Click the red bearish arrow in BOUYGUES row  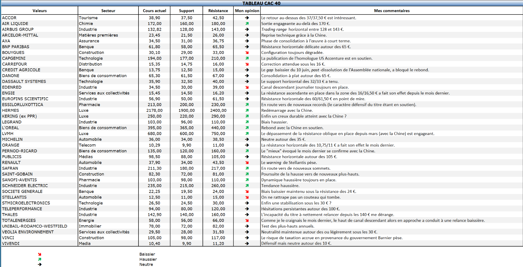247,52
